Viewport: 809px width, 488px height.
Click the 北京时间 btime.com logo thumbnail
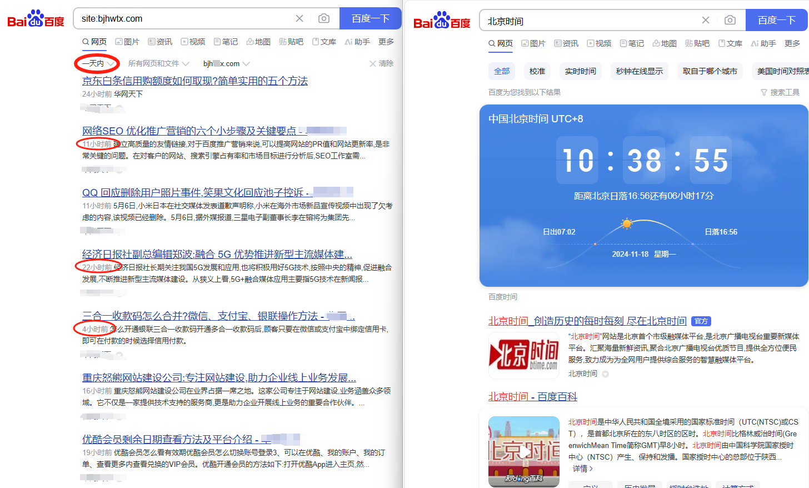coord(524,356)
